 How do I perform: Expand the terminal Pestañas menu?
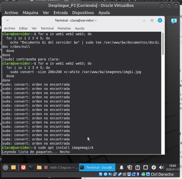(x=64, y=28)
